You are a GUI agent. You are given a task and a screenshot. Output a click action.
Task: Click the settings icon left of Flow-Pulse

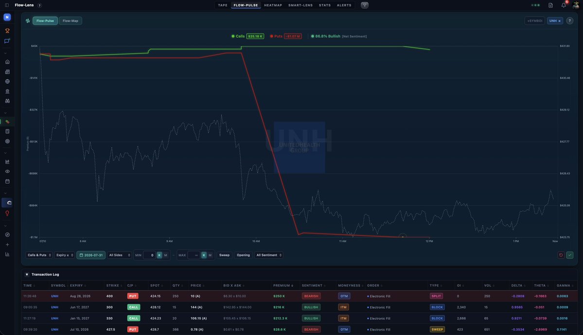click(x=28, y=21)
